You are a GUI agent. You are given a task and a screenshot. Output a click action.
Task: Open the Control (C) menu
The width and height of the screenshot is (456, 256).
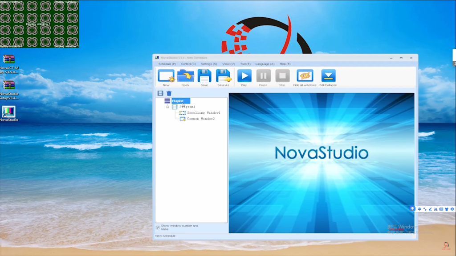[188, 64]
